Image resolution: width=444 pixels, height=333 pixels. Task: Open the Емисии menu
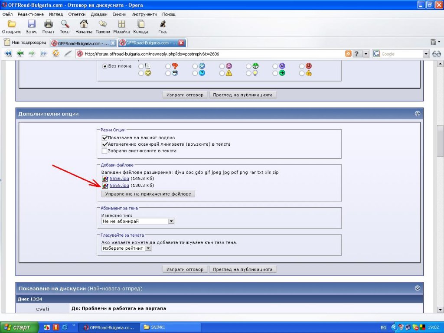point(119,14)
